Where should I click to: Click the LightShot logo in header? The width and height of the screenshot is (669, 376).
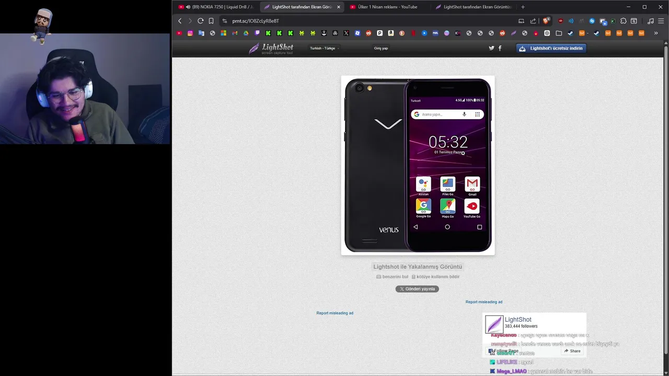tap(271, 49)
